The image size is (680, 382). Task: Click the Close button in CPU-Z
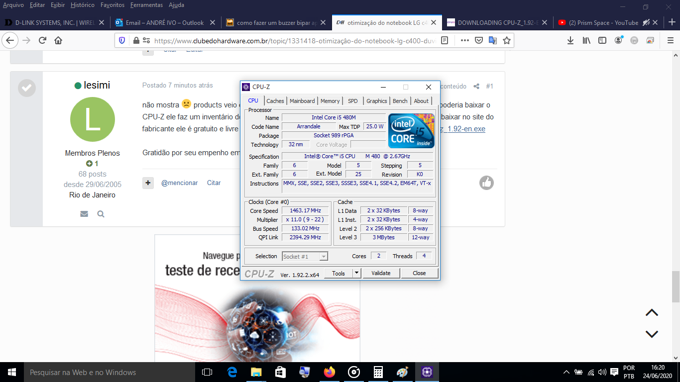[419, 273]
